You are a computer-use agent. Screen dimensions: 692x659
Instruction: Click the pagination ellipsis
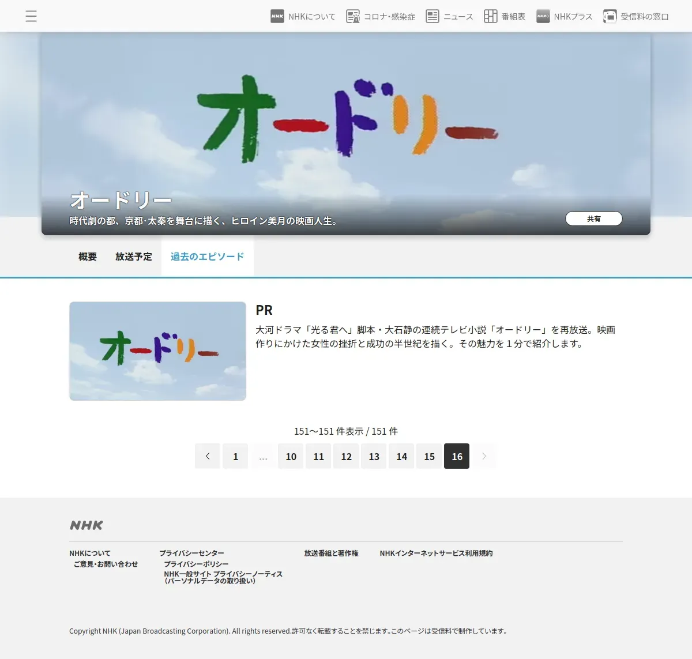click(263, 456)
